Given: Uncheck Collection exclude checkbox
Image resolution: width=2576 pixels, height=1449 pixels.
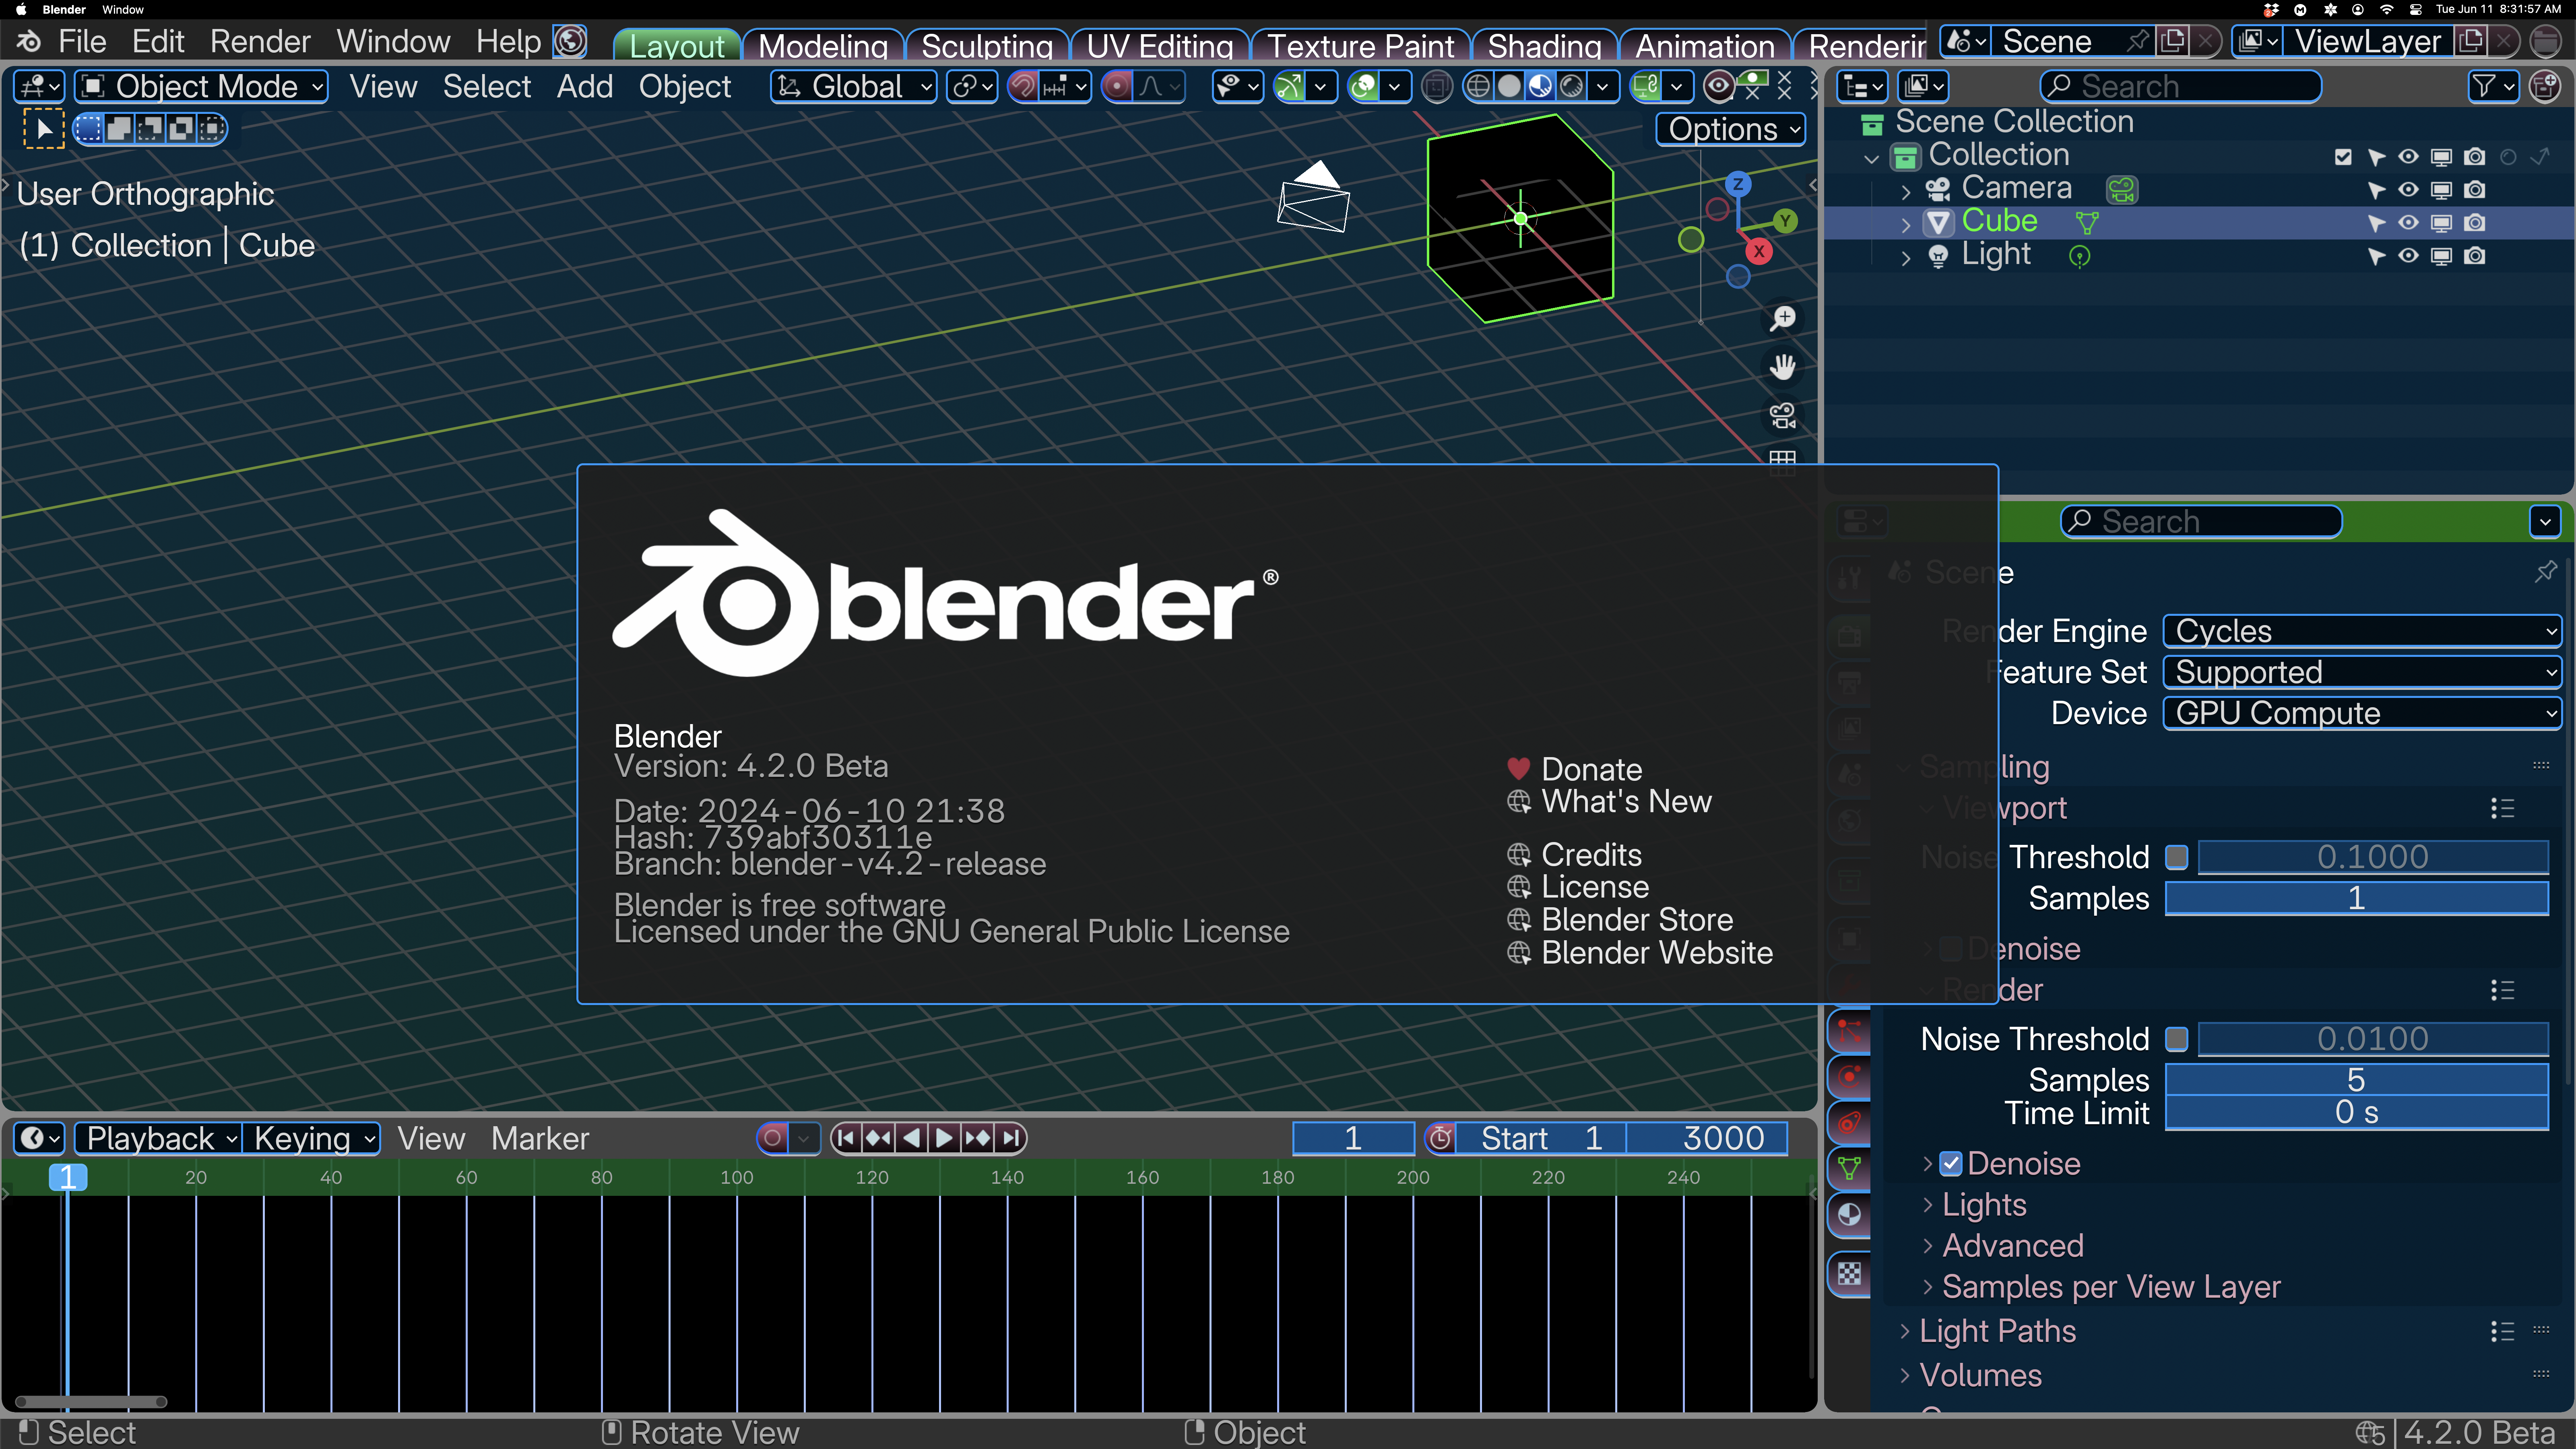Looking at the screenshot, I should pyautogui.click(x=2342, y=156).
